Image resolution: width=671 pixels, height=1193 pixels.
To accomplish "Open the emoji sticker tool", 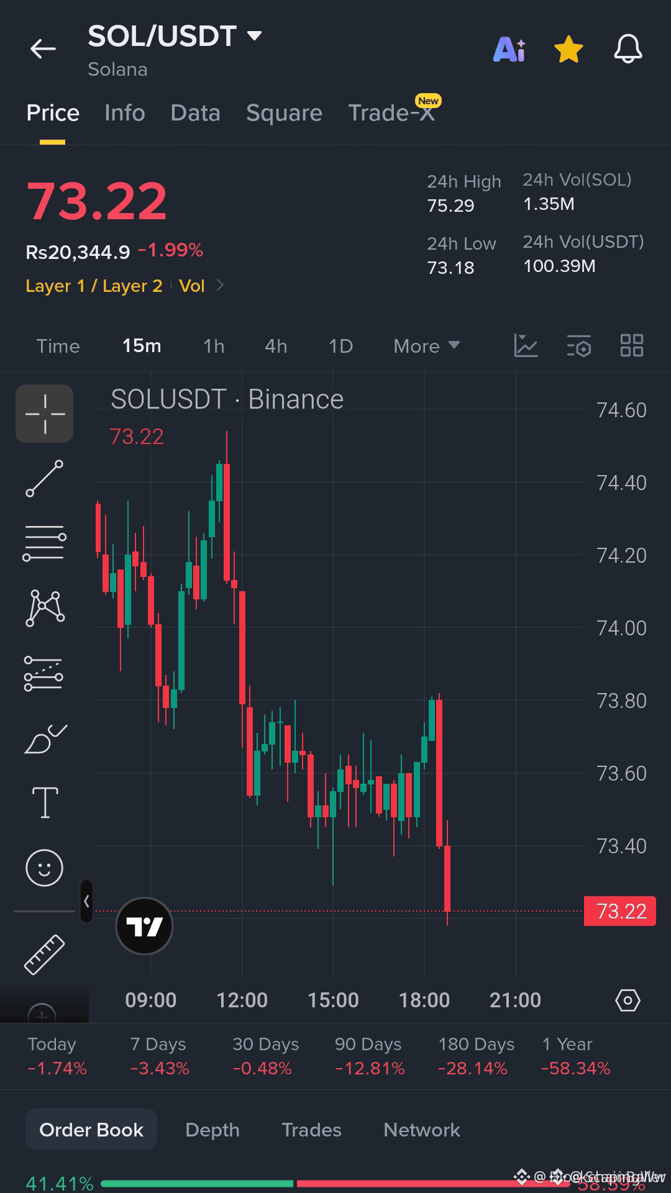I will click(44, 868).
